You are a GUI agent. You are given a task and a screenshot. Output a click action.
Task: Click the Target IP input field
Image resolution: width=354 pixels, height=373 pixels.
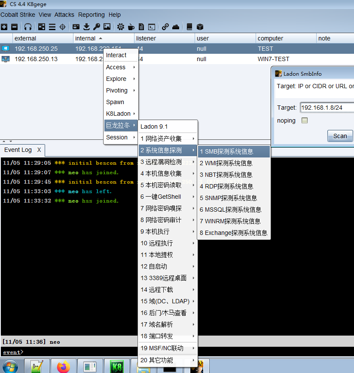point(327,108)
